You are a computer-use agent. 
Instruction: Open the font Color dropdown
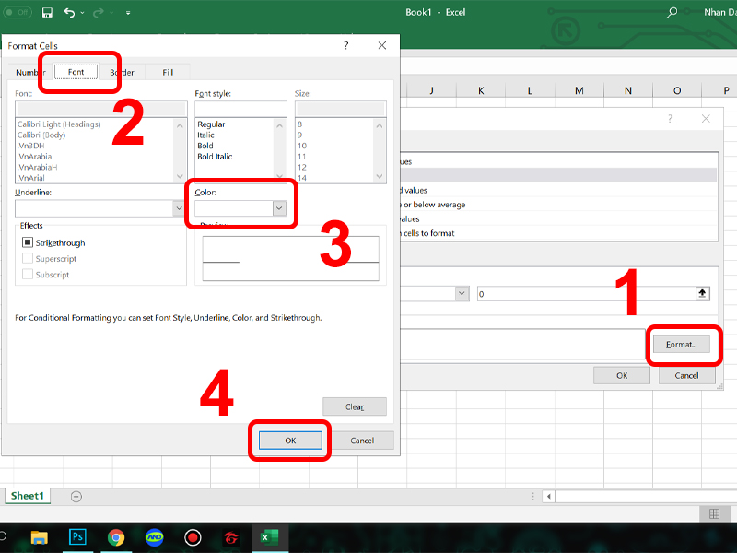[279, 209]
